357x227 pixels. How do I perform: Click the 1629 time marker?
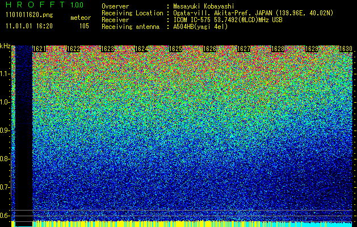[312, 49]
